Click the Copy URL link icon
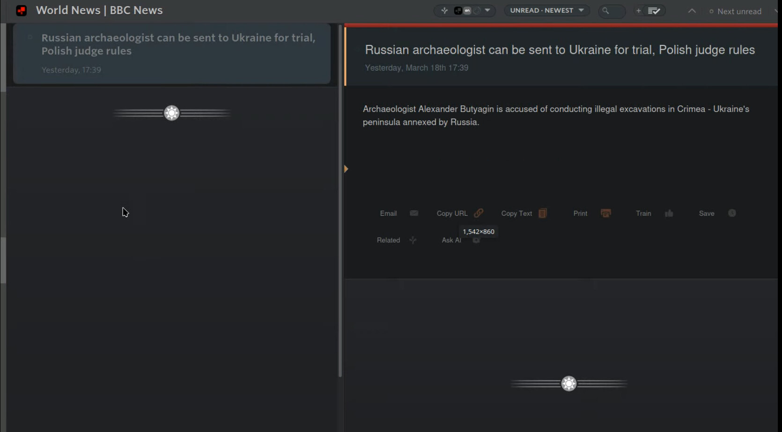Screen dimensions: 782x432 478,213
